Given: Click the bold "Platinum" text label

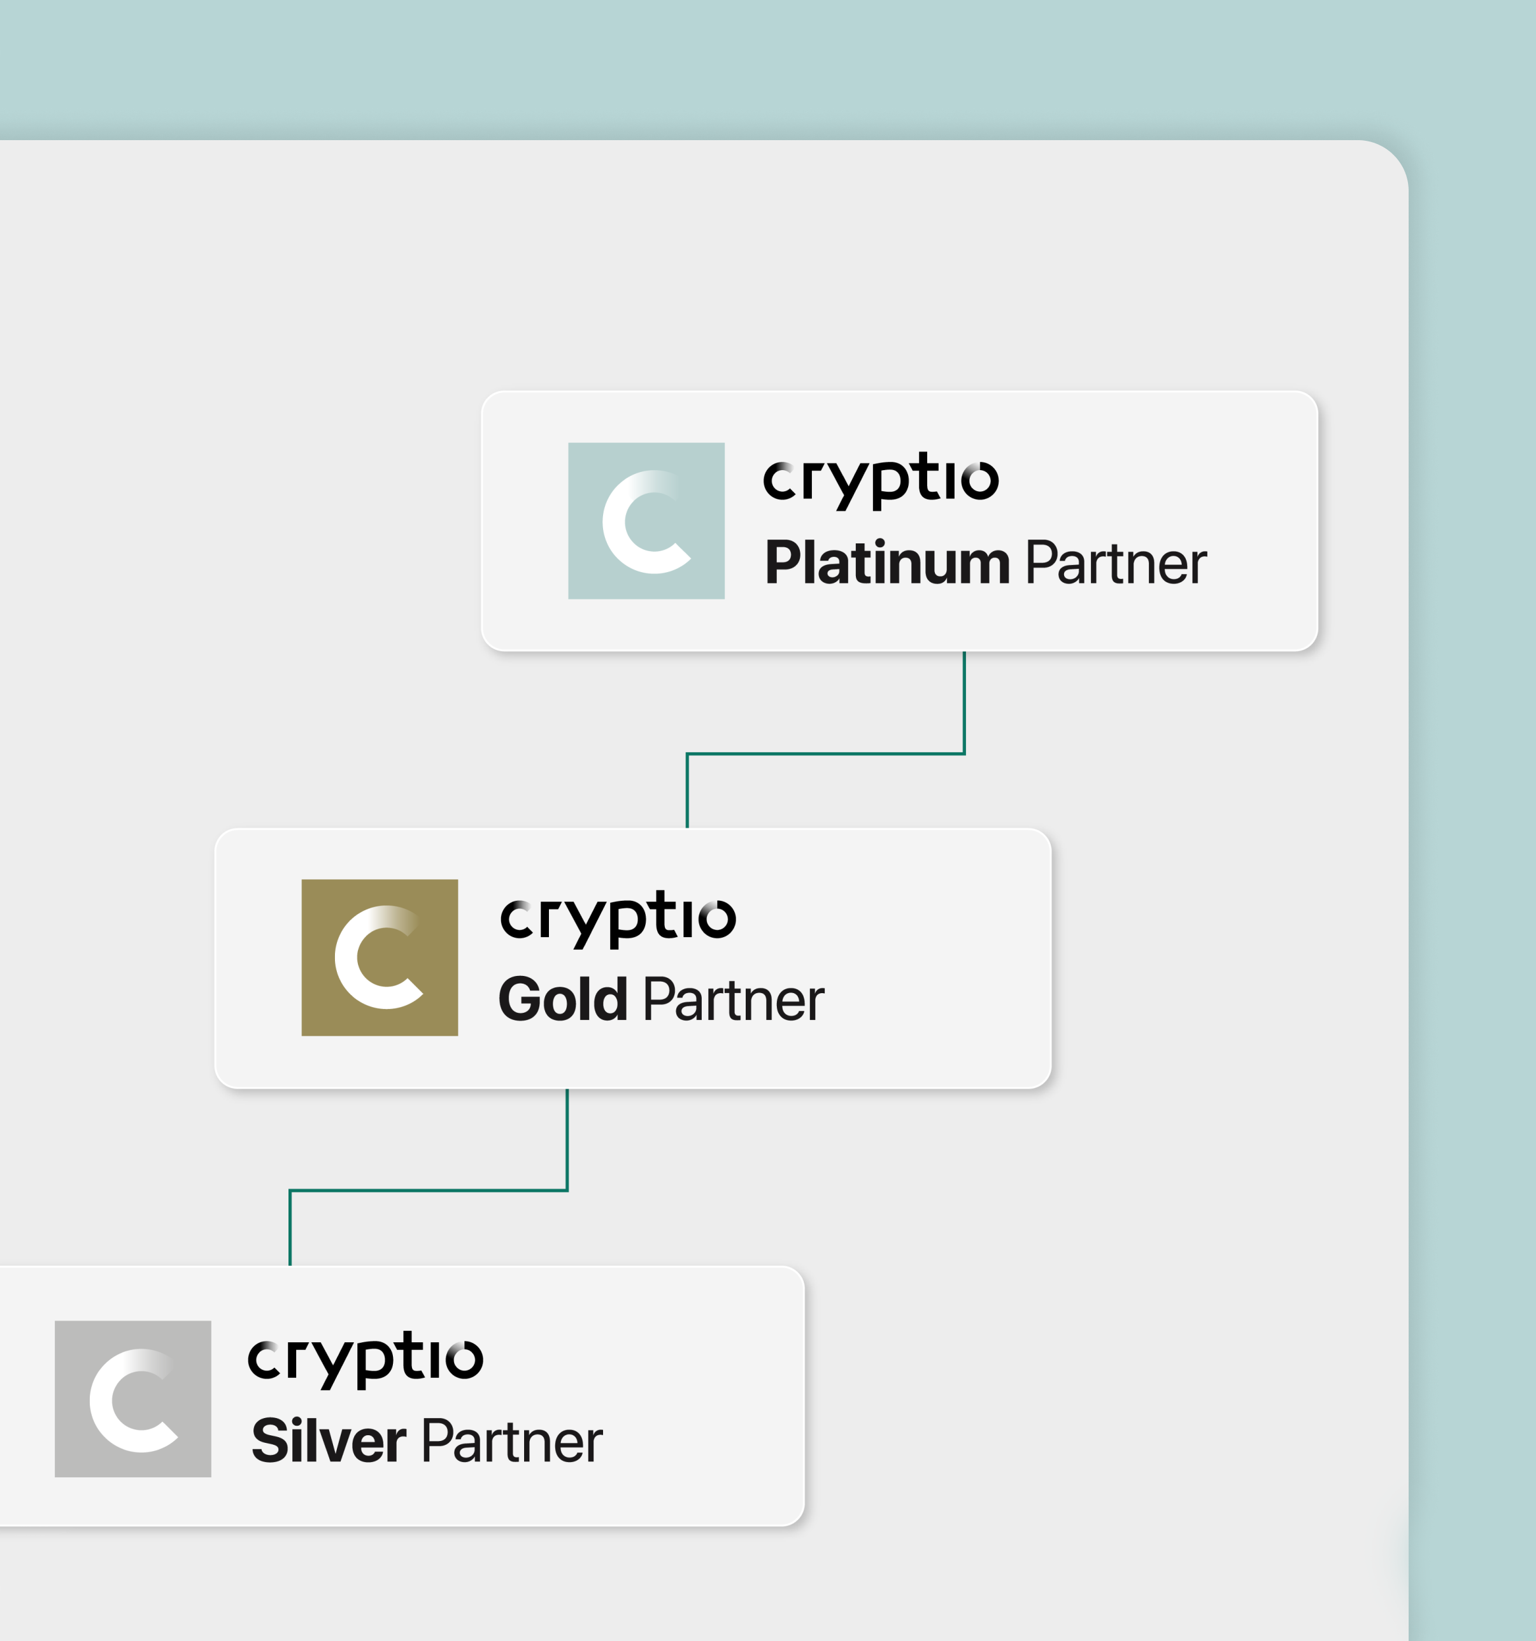Looking at the screenshot, I should click(x=887, y=562).
